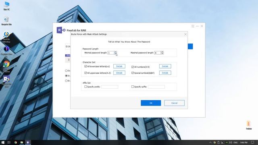The image size is (258, 145).
Task: Open File Explorer from the taskbar
Action: point(21,142)
